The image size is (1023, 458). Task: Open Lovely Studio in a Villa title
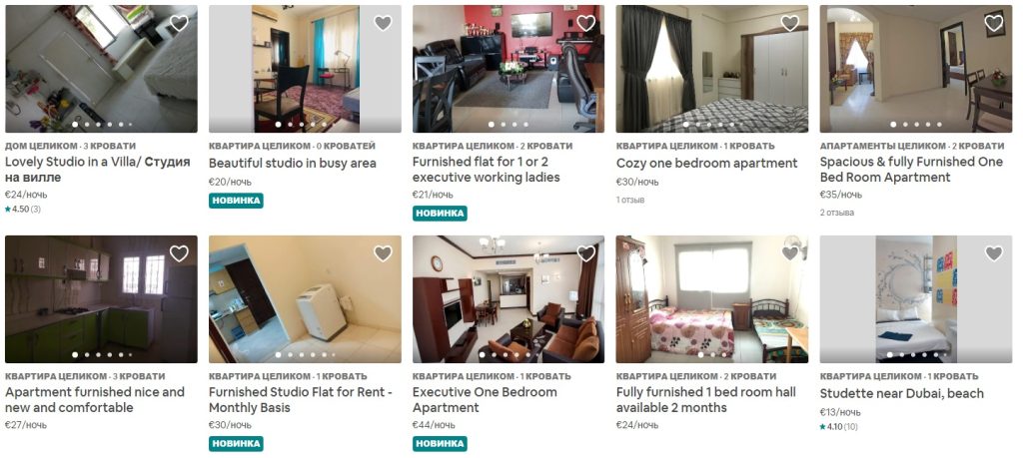(98, 170)
